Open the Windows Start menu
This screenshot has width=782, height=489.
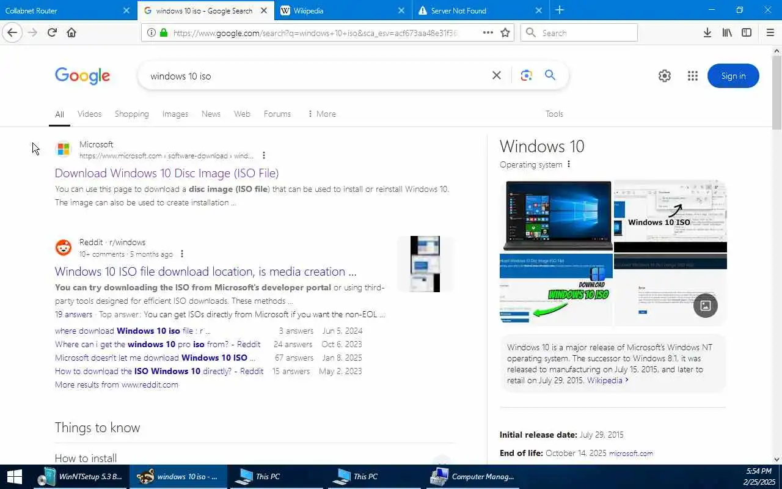(14, 477)
